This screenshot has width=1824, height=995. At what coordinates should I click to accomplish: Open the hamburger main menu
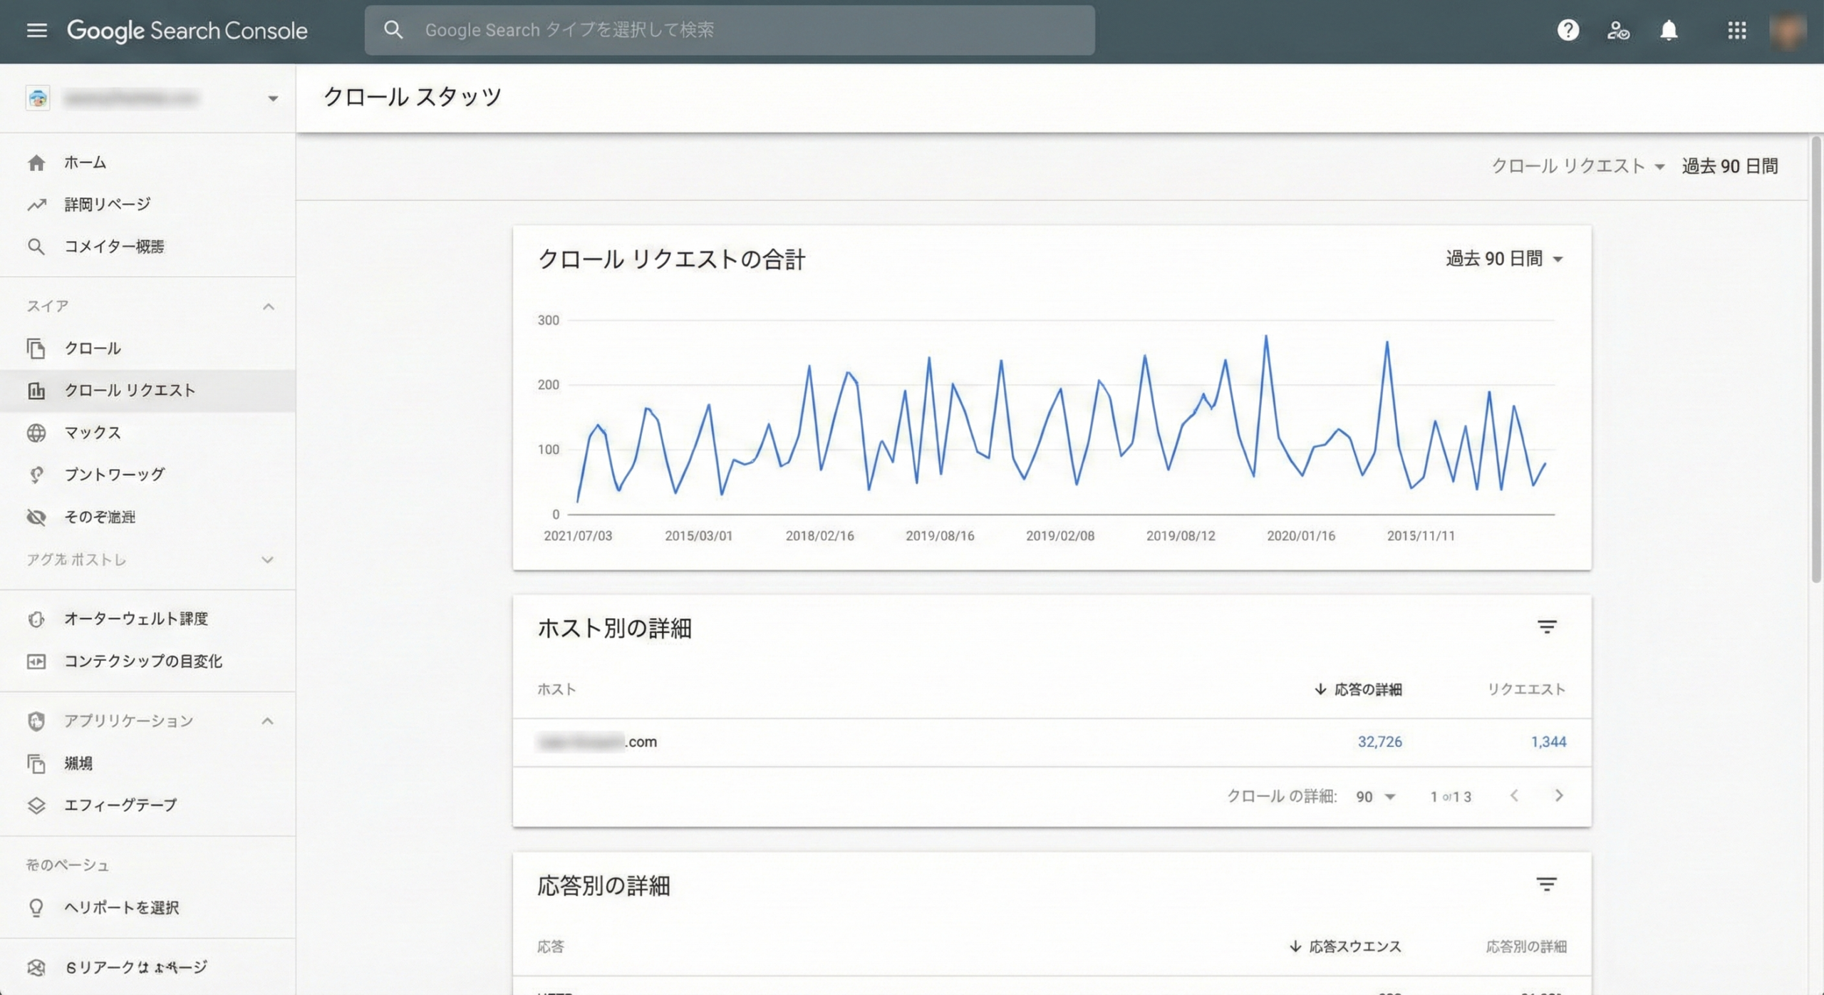click(x=36, y=30)
